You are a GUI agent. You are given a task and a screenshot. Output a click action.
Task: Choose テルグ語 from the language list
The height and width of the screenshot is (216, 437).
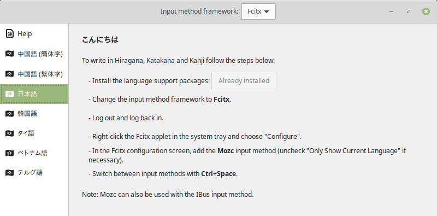coord(34,173)
